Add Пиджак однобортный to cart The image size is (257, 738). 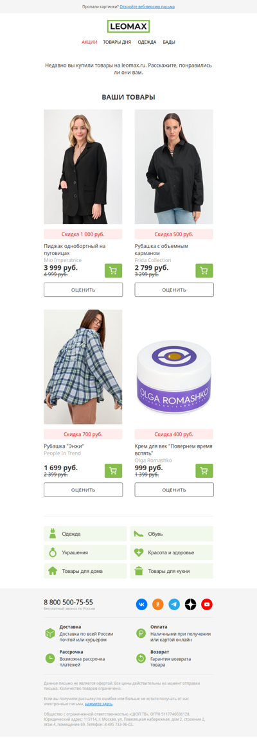pyautogui.click(x=113, y=270)
